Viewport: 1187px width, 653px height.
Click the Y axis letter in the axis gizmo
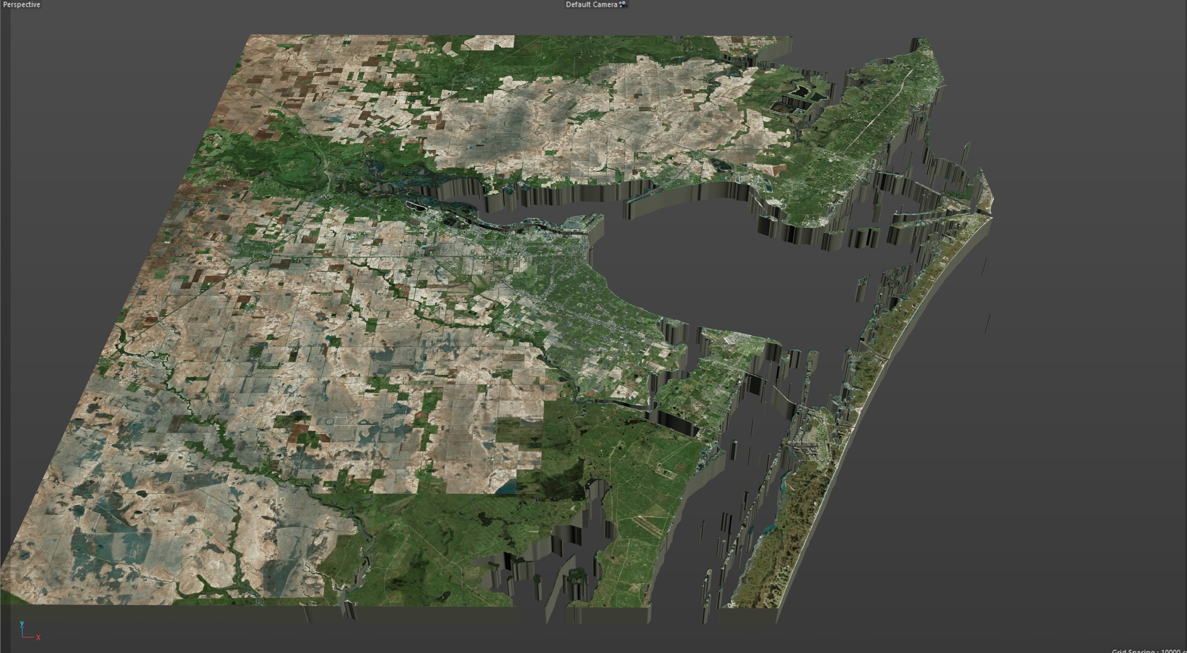pos(22,624)
